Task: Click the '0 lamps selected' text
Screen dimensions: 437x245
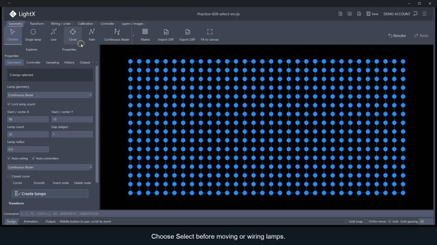Action: tap(21, 75)
